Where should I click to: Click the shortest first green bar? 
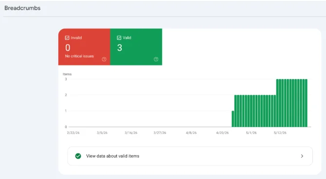[233, 119]
